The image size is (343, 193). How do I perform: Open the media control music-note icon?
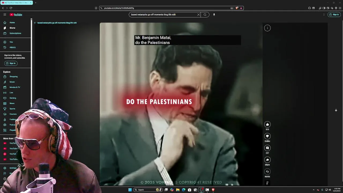coord(320,8)
